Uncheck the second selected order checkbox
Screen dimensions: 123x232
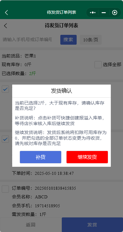[x=5, y=139]
